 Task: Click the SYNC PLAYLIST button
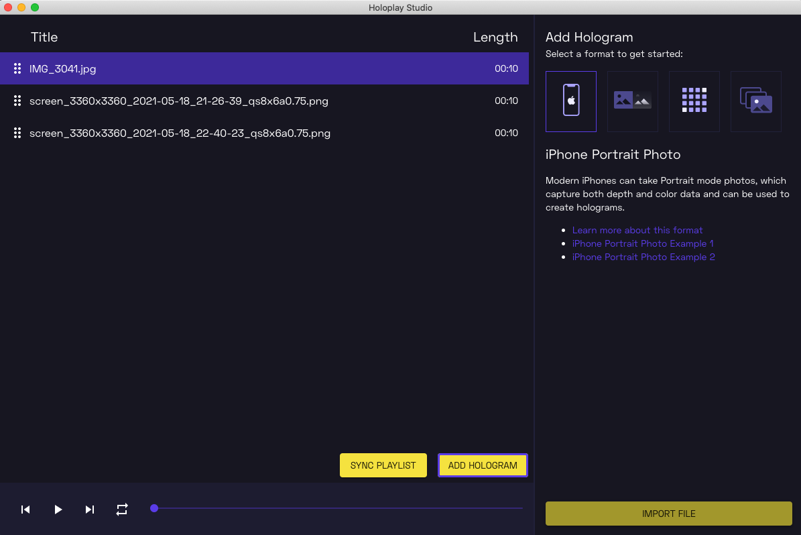383,465
